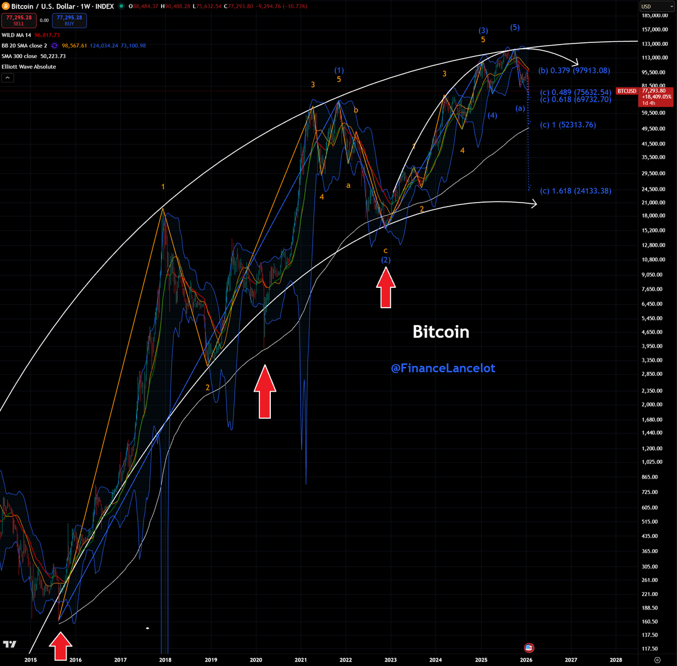This screenshot has height=666, width=677.
Task: Click the red BTCUSD current price label
Action: 627,91
